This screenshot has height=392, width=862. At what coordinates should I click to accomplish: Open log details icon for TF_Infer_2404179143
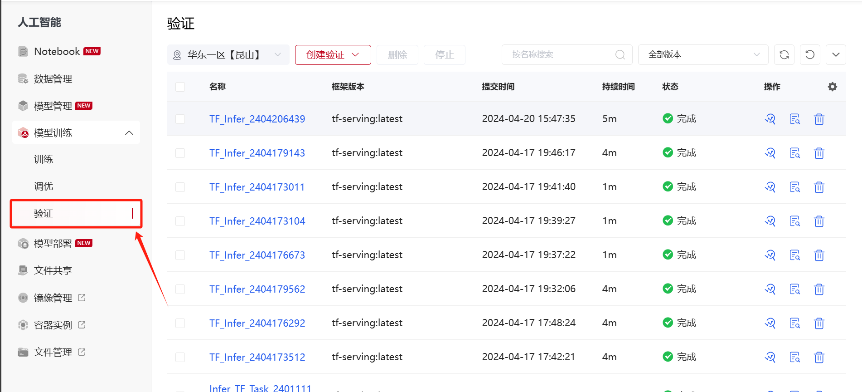(794, 153)
